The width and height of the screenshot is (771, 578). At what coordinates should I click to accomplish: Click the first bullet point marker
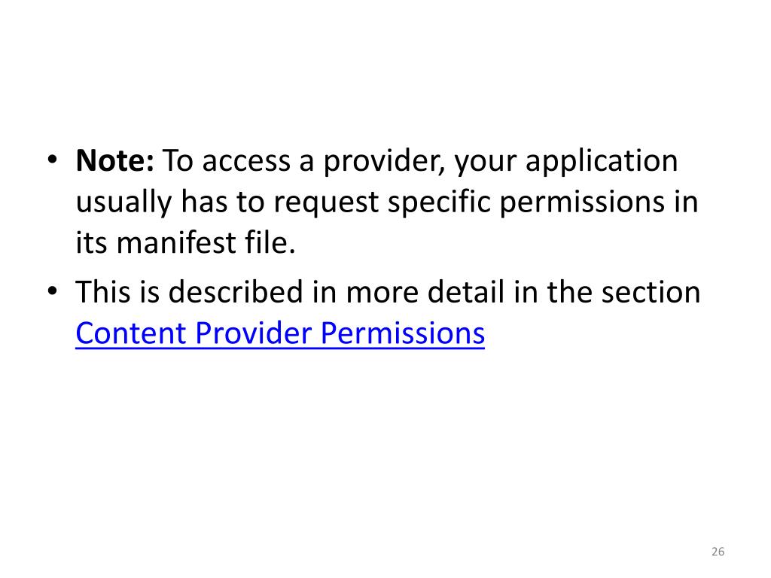pos(52,160)
